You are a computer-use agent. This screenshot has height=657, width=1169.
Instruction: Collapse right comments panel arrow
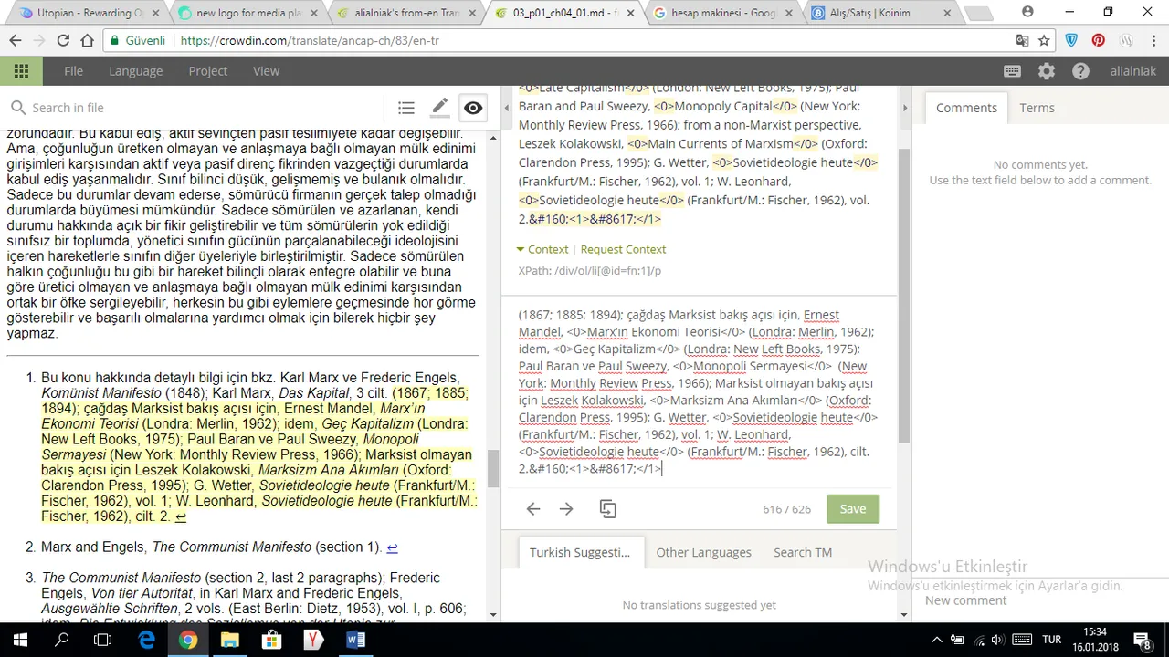[x=905, y=108]
